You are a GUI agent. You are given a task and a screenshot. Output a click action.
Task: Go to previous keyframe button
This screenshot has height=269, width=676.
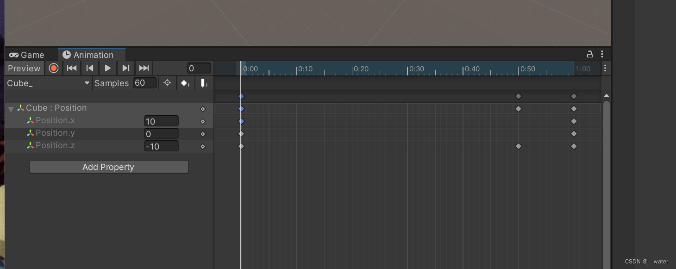tap(90, 69)
